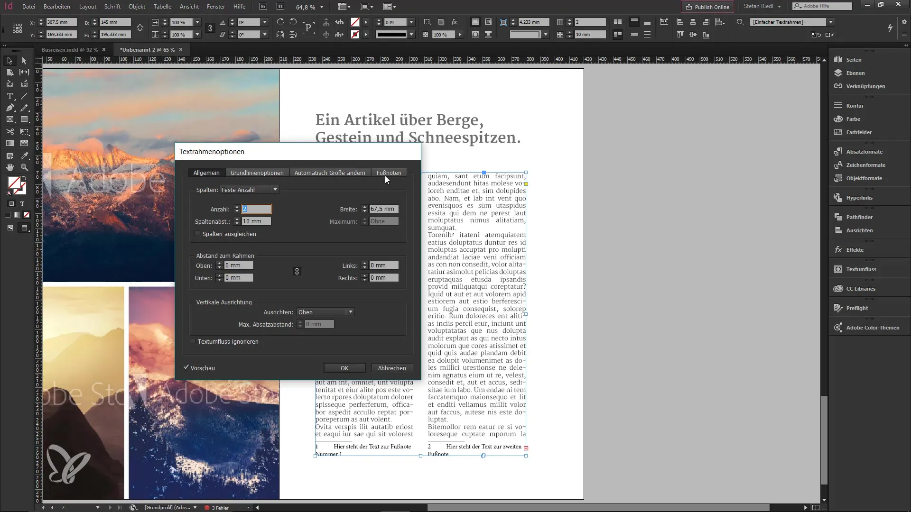This screenshot has height=512, width=911.
Task: Select the Direct Selection tool
Action: [x=24, y=61]
